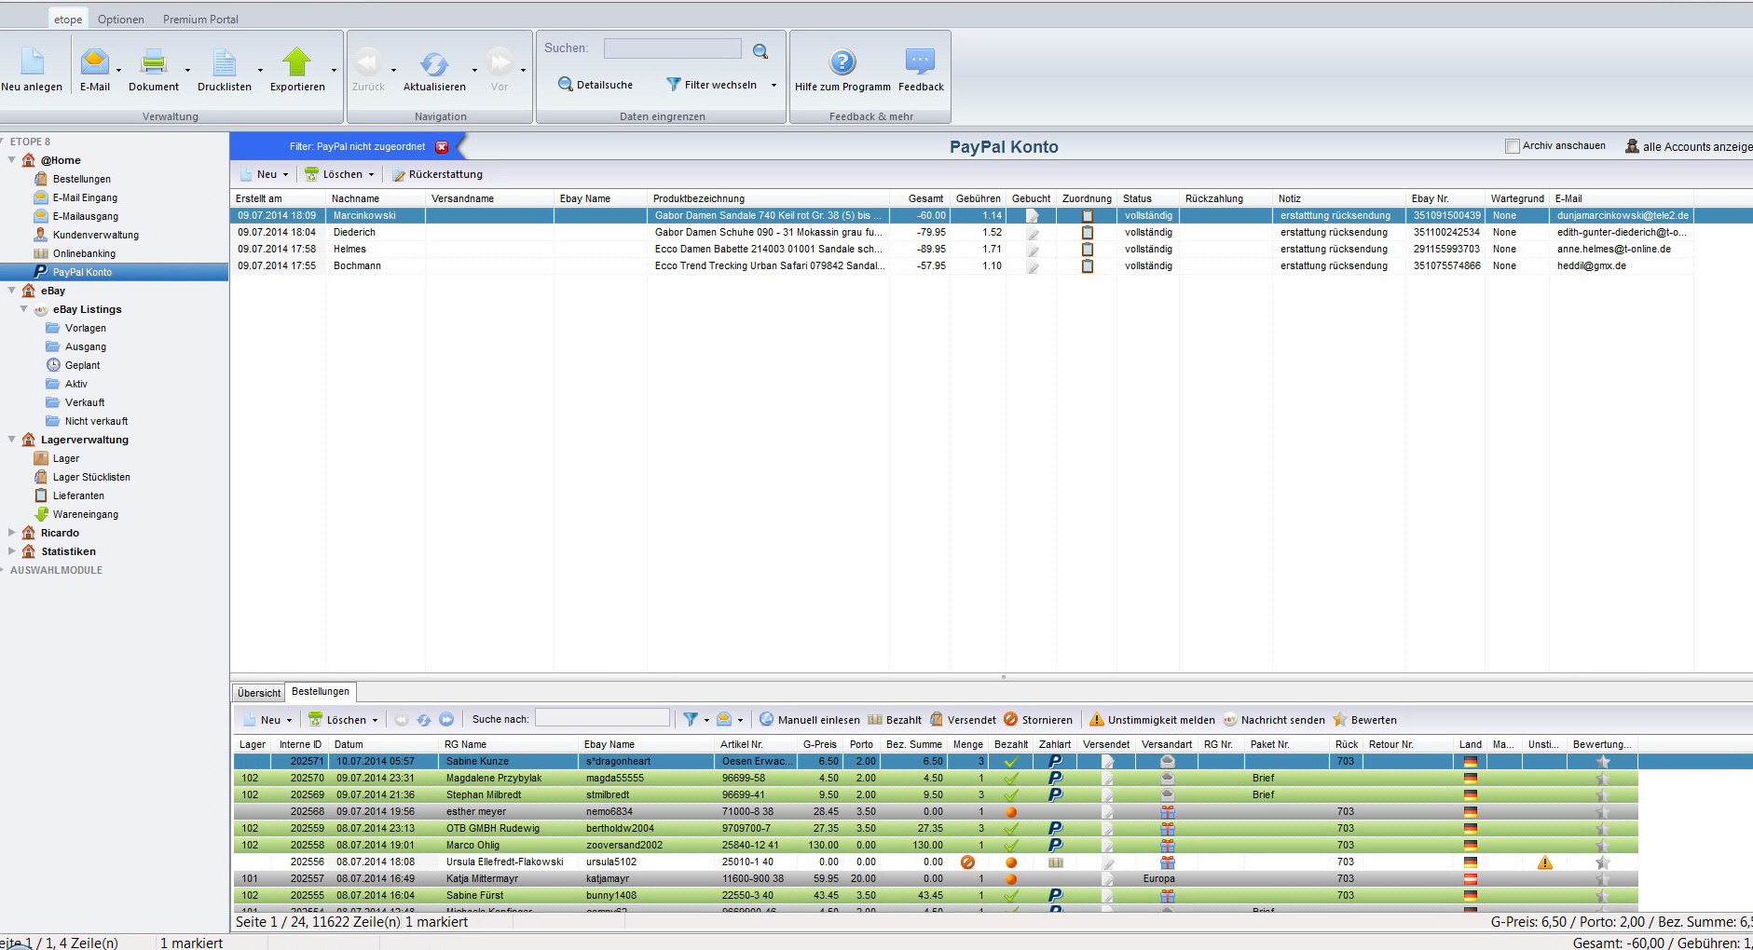Expand the Ricardo tree node
This screenshot has width=1753, height=950.
[12, 533]
